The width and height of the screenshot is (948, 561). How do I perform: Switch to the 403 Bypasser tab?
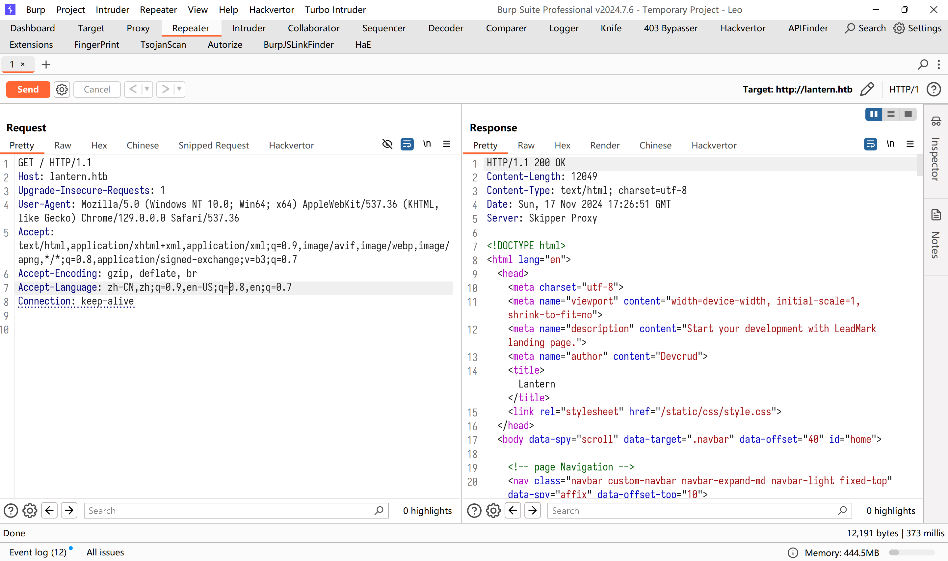[x=671, y=28]
